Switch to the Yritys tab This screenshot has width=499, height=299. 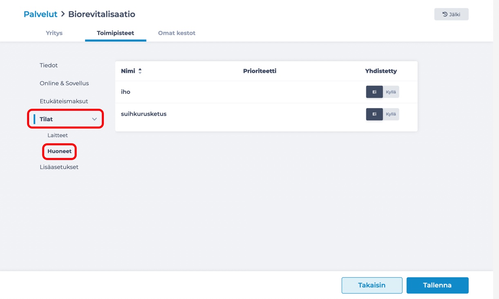point(54,33)
